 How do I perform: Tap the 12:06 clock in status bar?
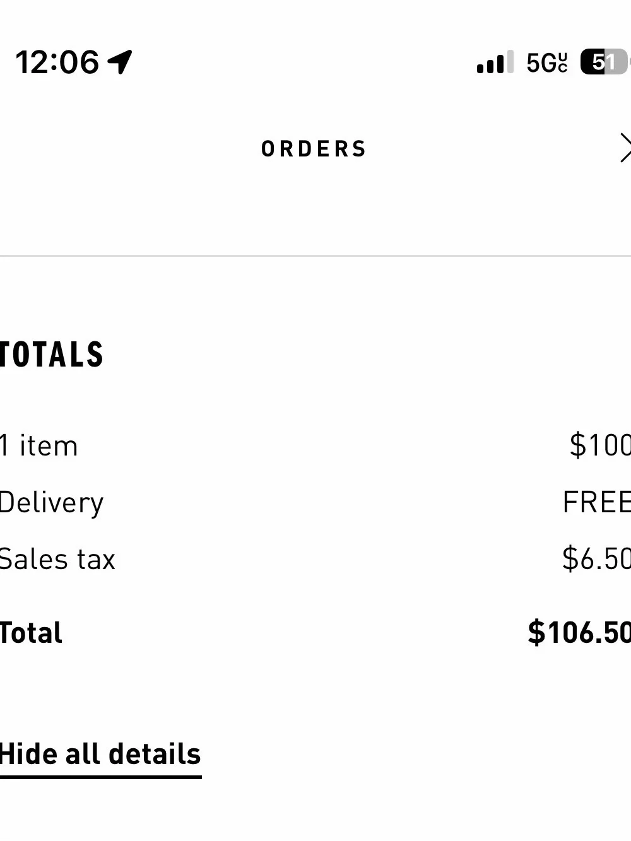[x=57, y=62]
